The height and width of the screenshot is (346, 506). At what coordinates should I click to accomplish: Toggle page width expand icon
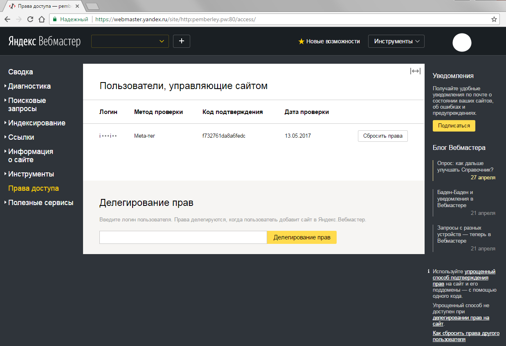pyautogui.click(x=415, y=71)
